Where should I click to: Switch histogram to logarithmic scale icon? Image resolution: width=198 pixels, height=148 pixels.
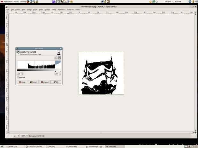pyautogui.click(x=59, y=58)
